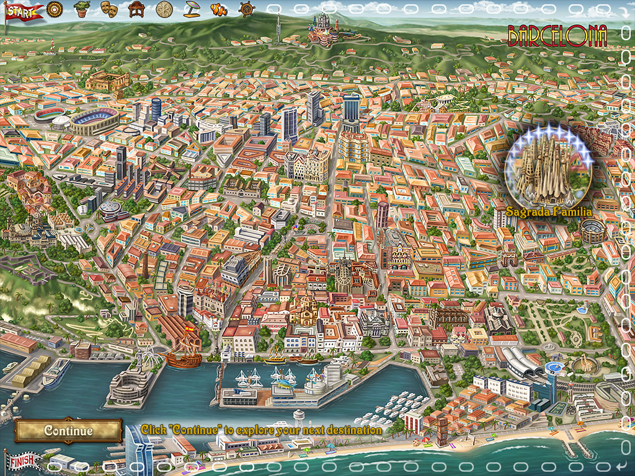Screen dimensions: 635x476
Task: Click the Barcelona city title
Action: coord(557,37)
